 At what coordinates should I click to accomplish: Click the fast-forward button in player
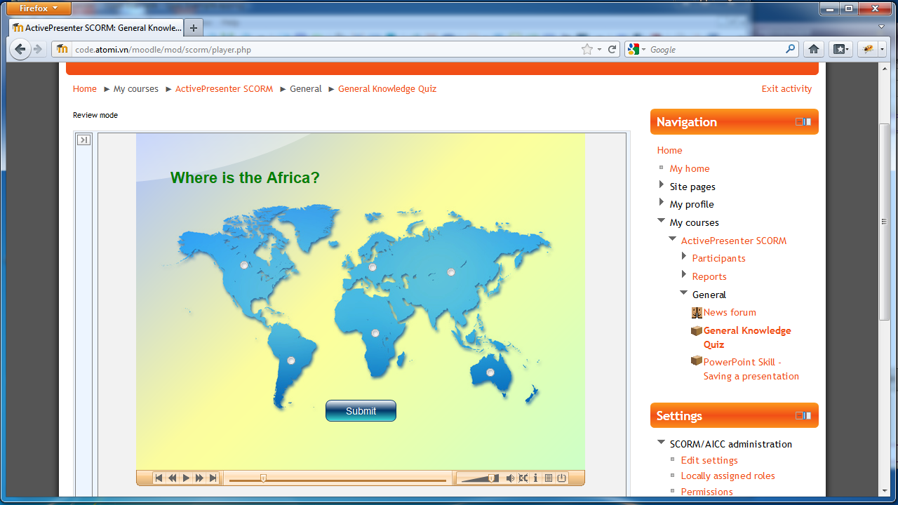199,478
